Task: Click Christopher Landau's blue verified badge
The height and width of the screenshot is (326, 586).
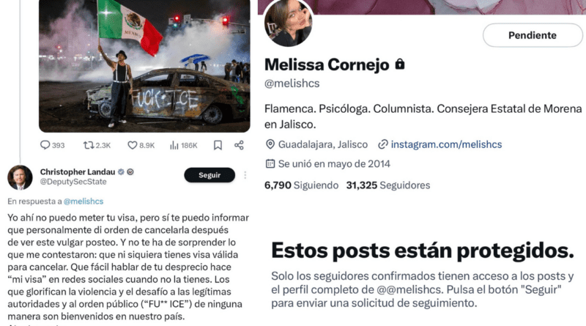Action: point(121,172)
